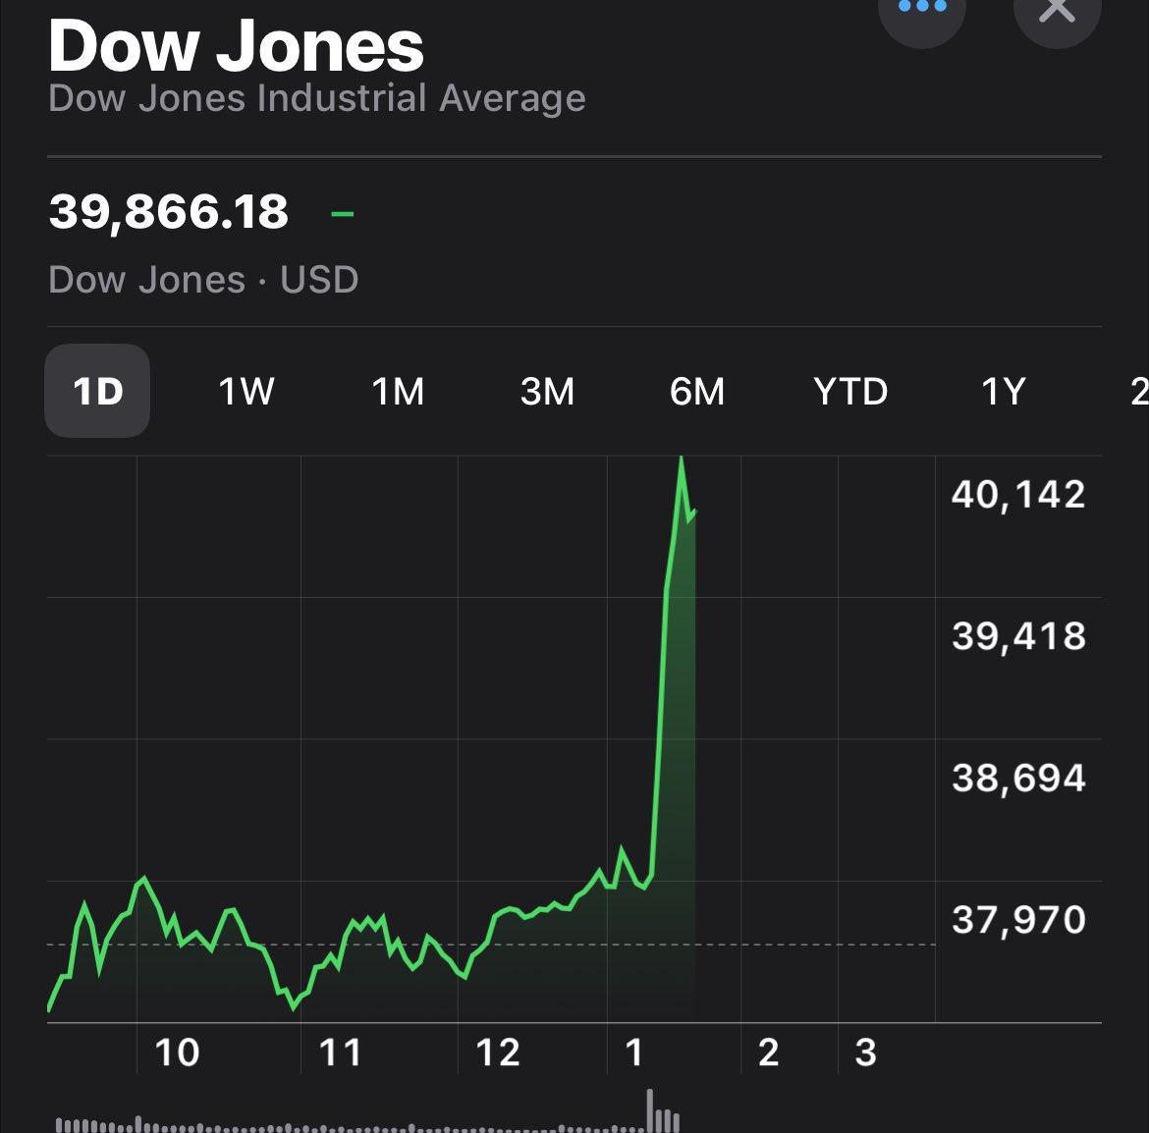Screen dimensions: 1149x1133
Task: Tap the Dow Jones title heading
Action: 236,45
